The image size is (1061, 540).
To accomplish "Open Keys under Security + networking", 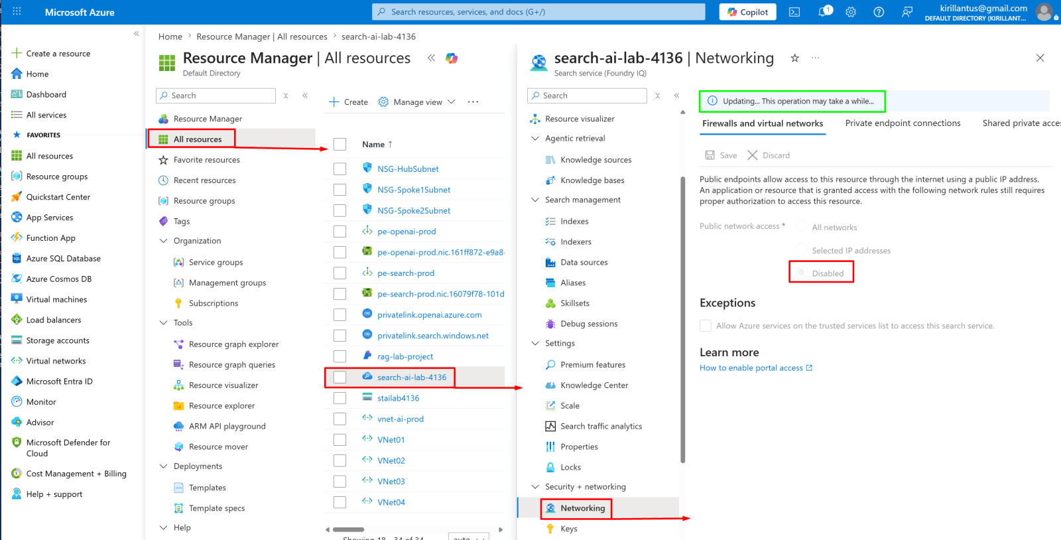I will [x=568, y=529].
